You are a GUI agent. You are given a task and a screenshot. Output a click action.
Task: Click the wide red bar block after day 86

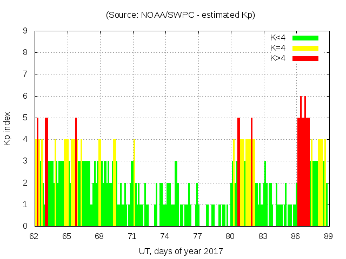pos(303,173)
